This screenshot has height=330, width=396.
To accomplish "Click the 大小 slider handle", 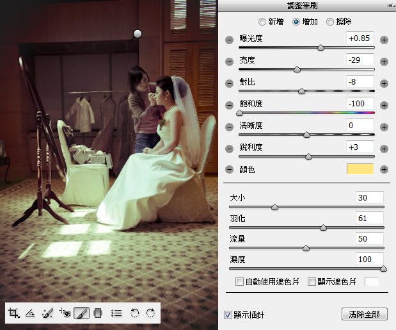I will pyautogui.click(x=275, y=207).
